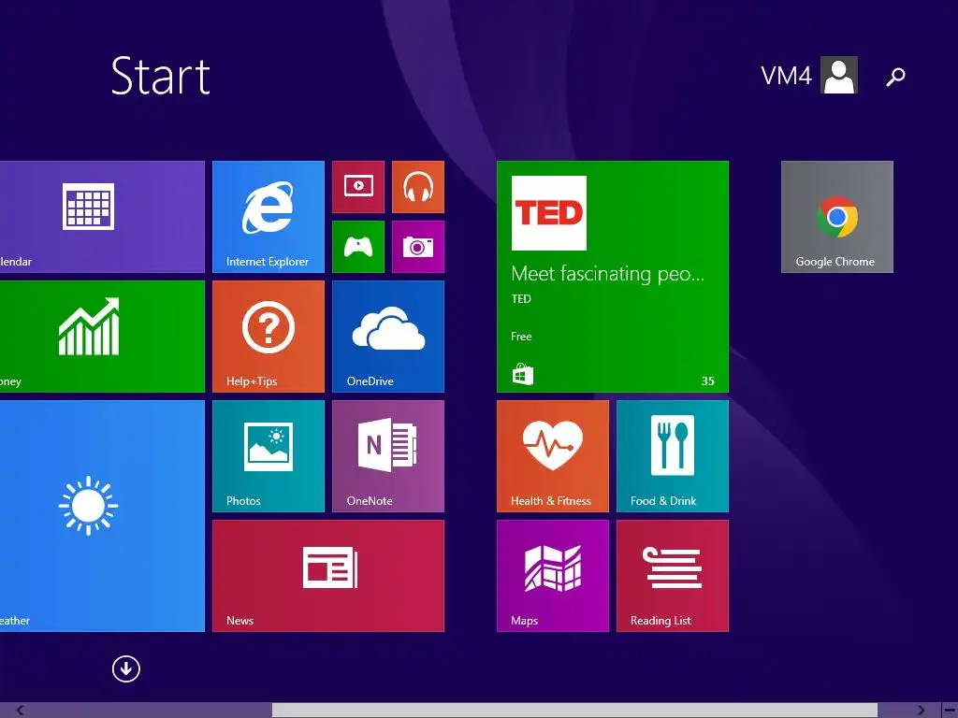This screenshot has height=718, width=958.
Task: Open the Xbox Games controller tile
Action: [358, 247]
